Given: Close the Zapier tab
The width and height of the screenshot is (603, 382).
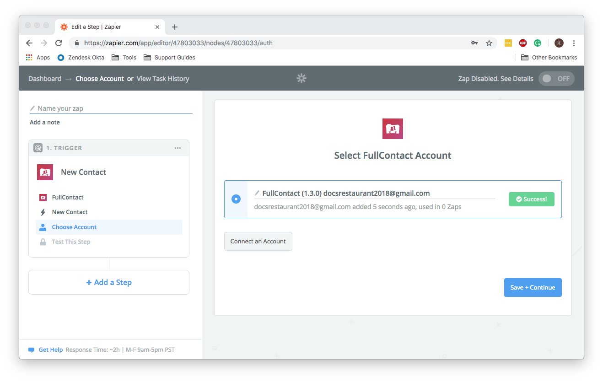Looking at the screenshot, I should click(157, 27).
